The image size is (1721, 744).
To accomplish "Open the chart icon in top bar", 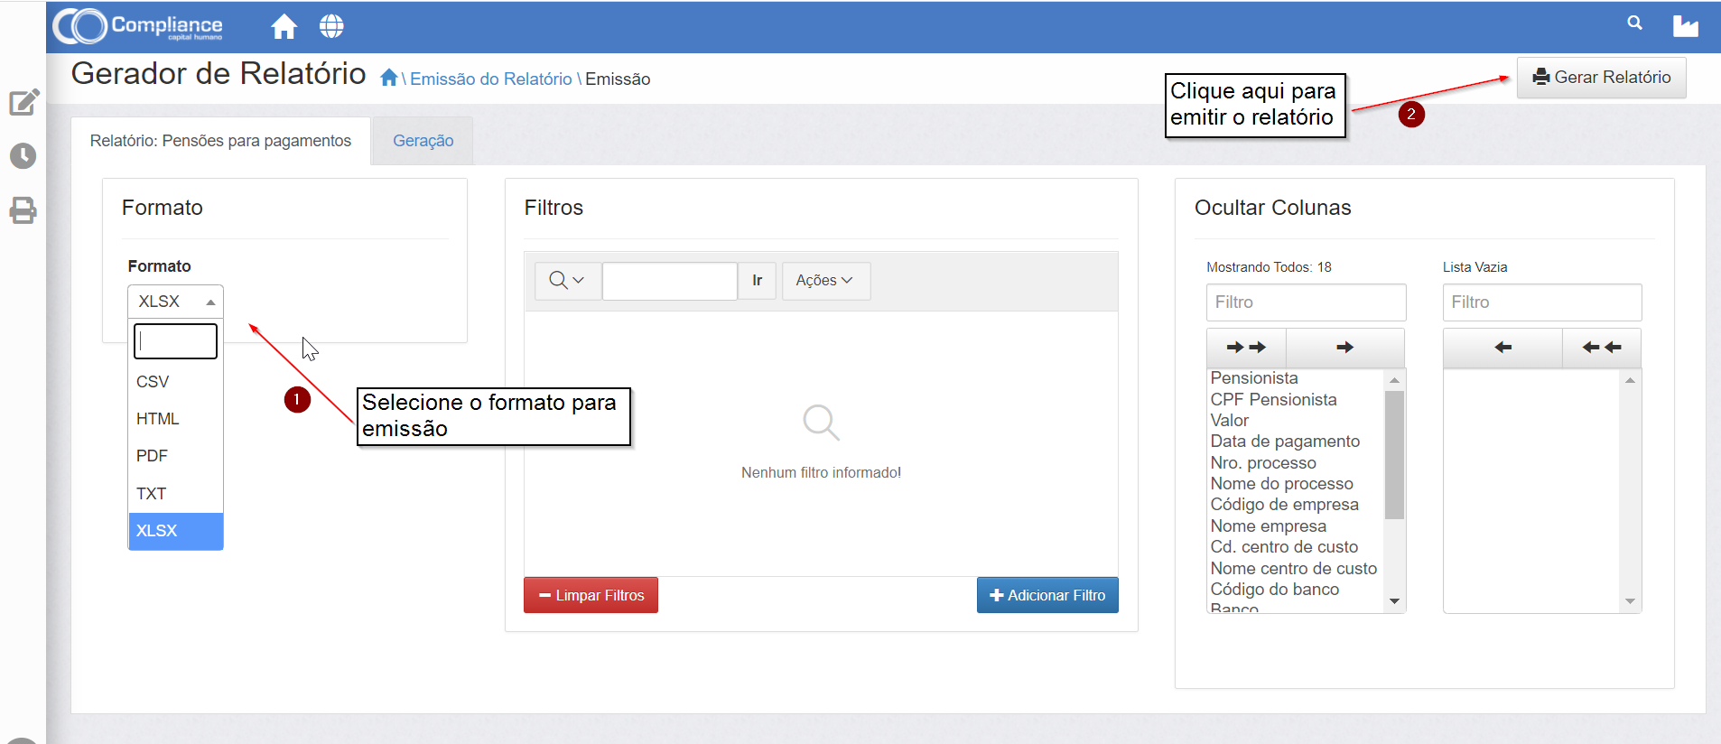I will point(1685,26).
